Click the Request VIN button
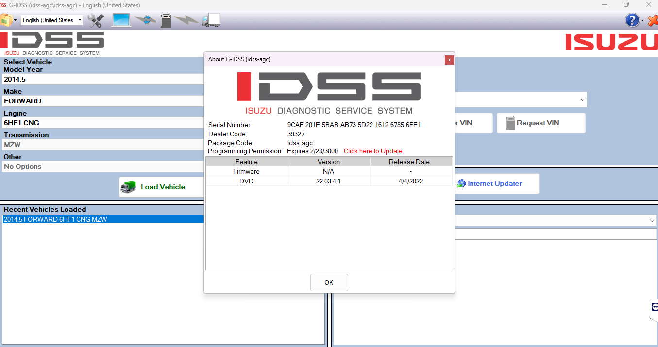 (x=541, y=123)
